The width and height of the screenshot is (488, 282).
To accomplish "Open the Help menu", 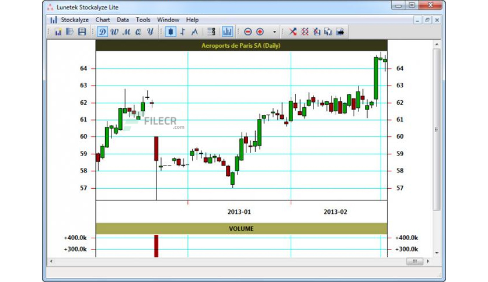I will (x=192, y=20).
